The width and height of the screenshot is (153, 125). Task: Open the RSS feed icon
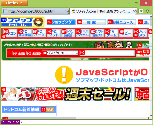tap(47, 110)
